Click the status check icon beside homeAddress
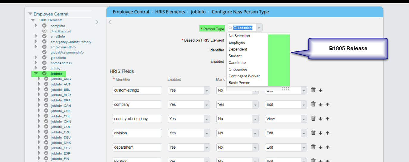 44,63
